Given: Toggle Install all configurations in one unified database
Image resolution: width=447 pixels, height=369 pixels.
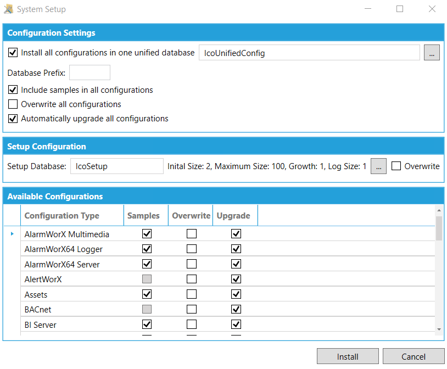Looking at the screenshot, I should tap(13, 53).
